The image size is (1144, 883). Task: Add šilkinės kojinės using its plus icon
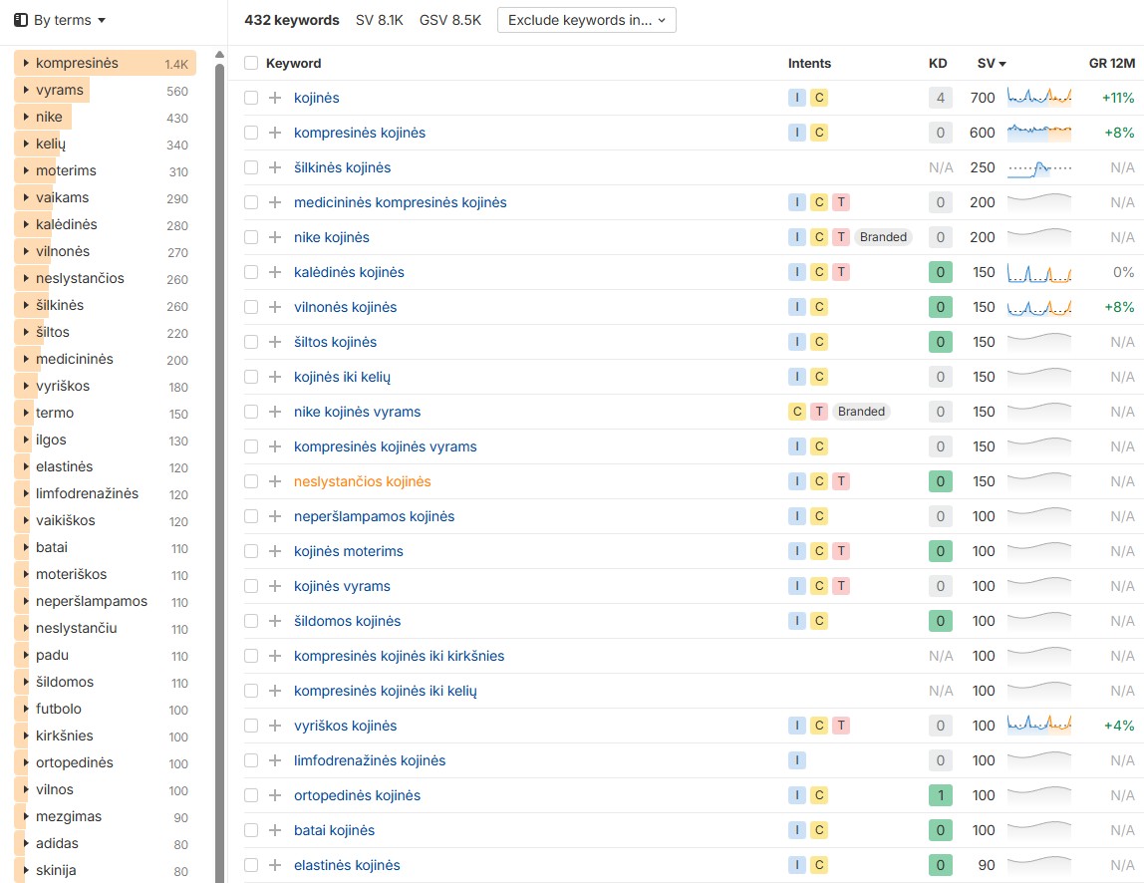275,167
